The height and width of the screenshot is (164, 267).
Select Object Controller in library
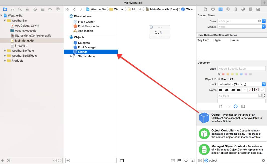pos(232,134)
